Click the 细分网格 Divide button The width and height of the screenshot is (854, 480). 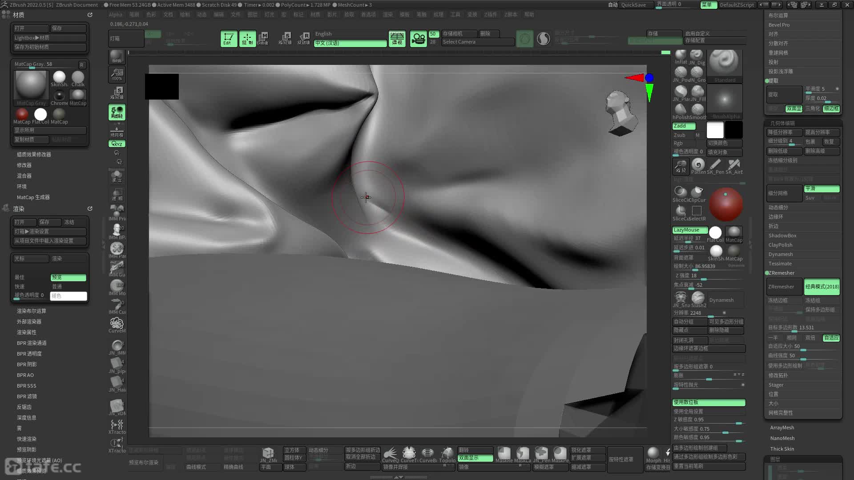(785, 193)
